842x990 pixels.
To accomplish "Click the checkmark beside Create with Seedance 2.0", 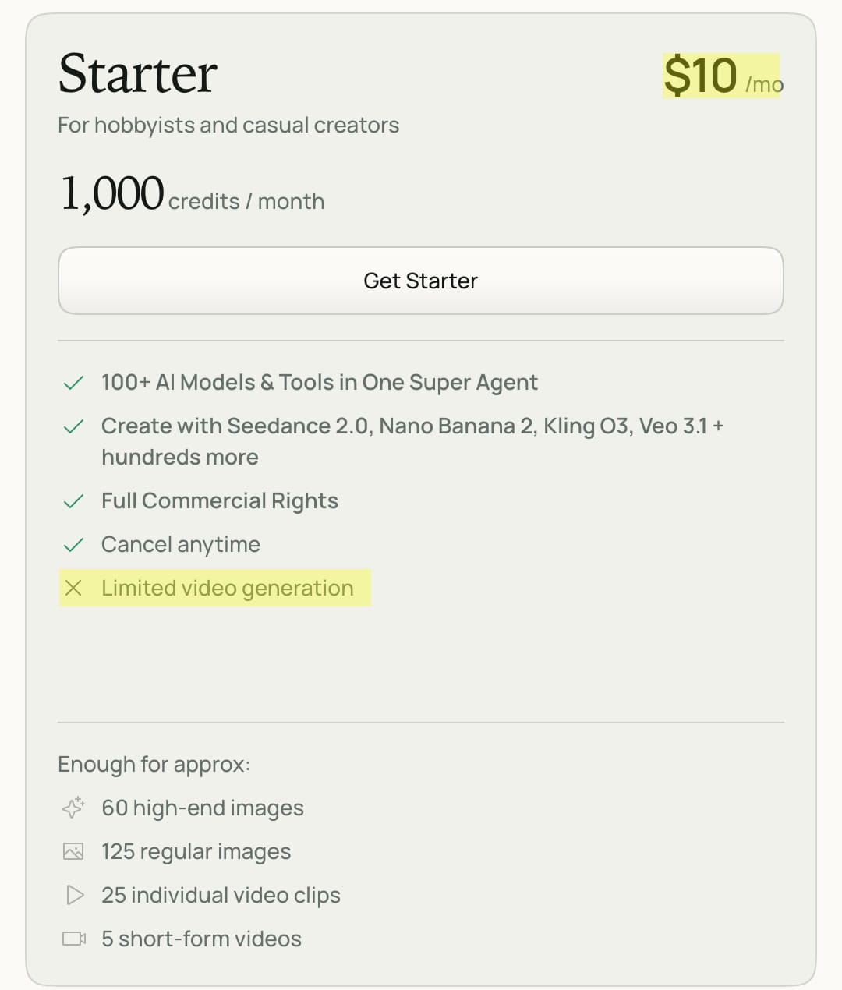I will pyautogui.click(x=73, y=426).
